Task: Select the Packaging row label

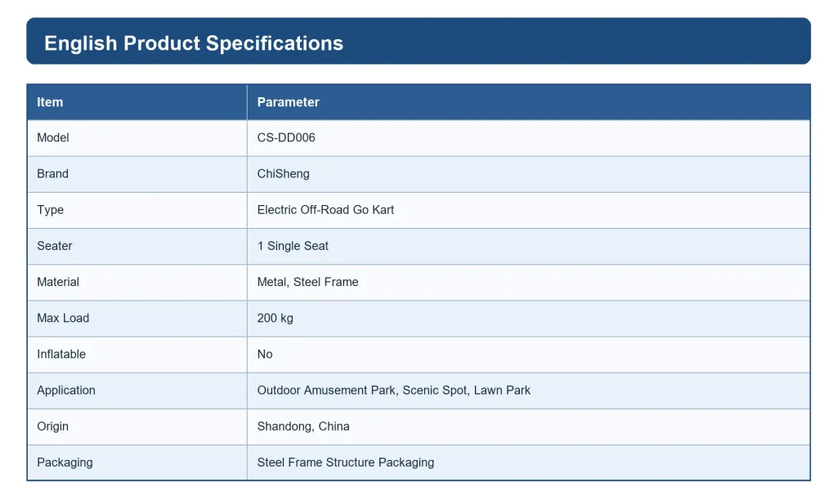Action: pos(65,462)
